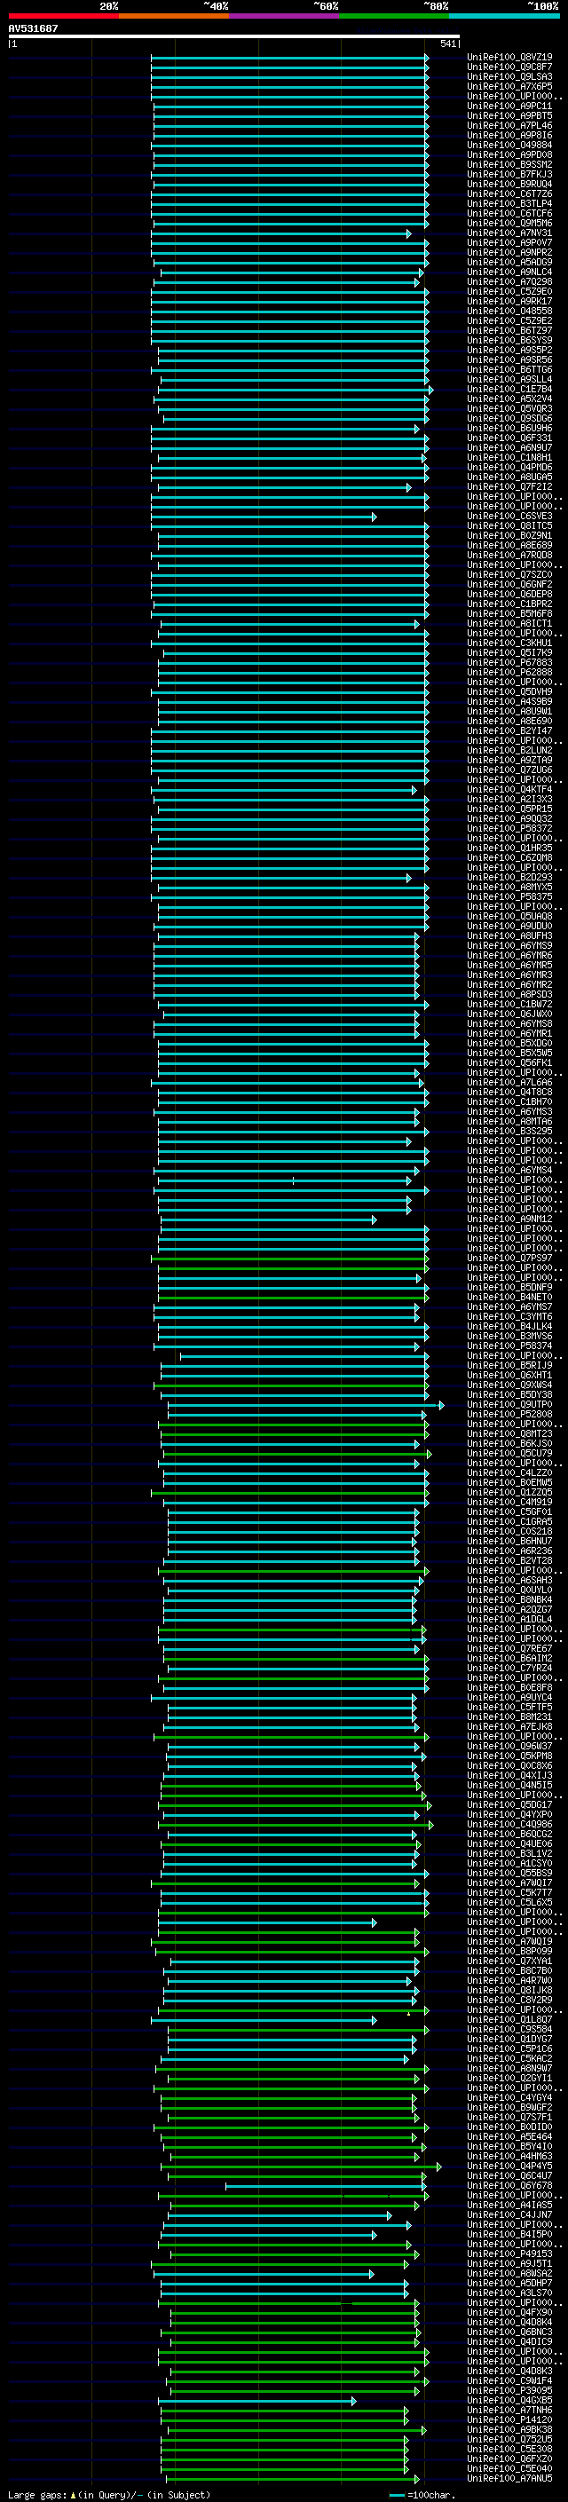Open hit UniRef100_B8P099
This screenshot has width=568, height=2502.
[509, 1952]
